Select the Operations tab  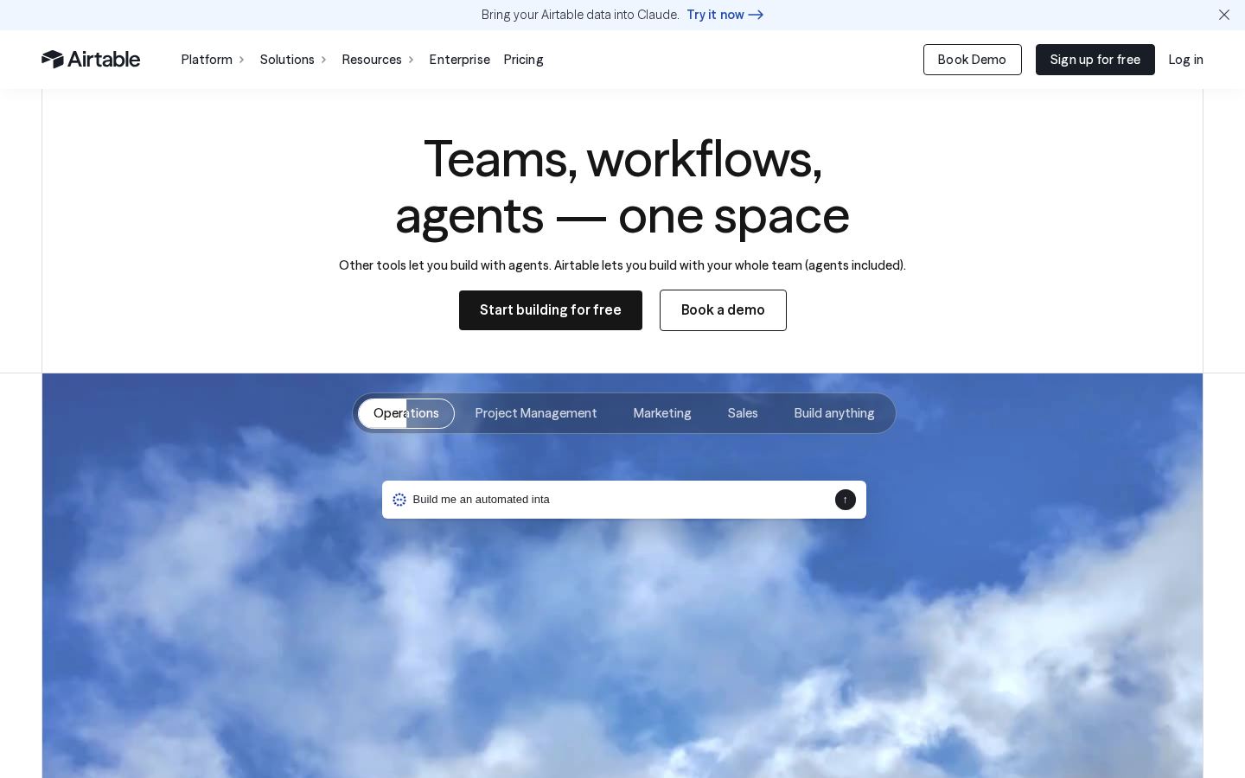click(x=406, y=413)
